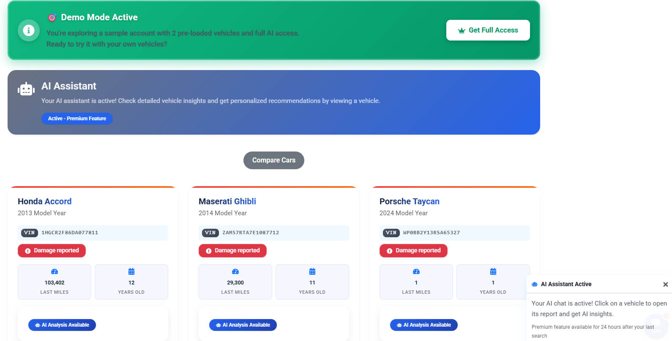Viewport: 672px width, 341px height.
Task: Click the target icon beside Demo Mode Active
Action: (x=52, y=17)
